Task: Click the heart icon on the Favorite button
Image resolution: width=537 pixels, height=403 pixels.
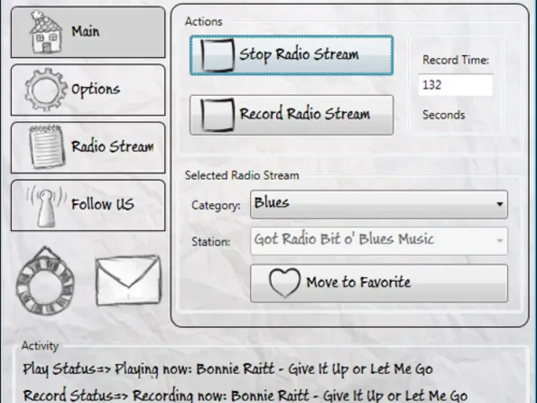Action: (285, 282)
